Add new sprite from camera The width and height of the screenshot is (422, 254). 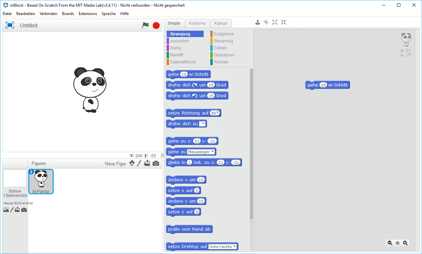[156, 163]
